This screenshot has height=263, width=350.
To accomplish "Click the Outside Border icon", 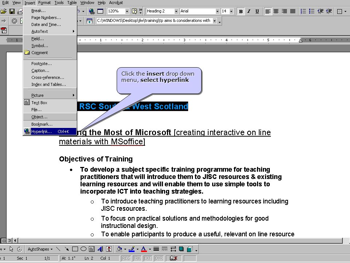I will click(339, 11).
